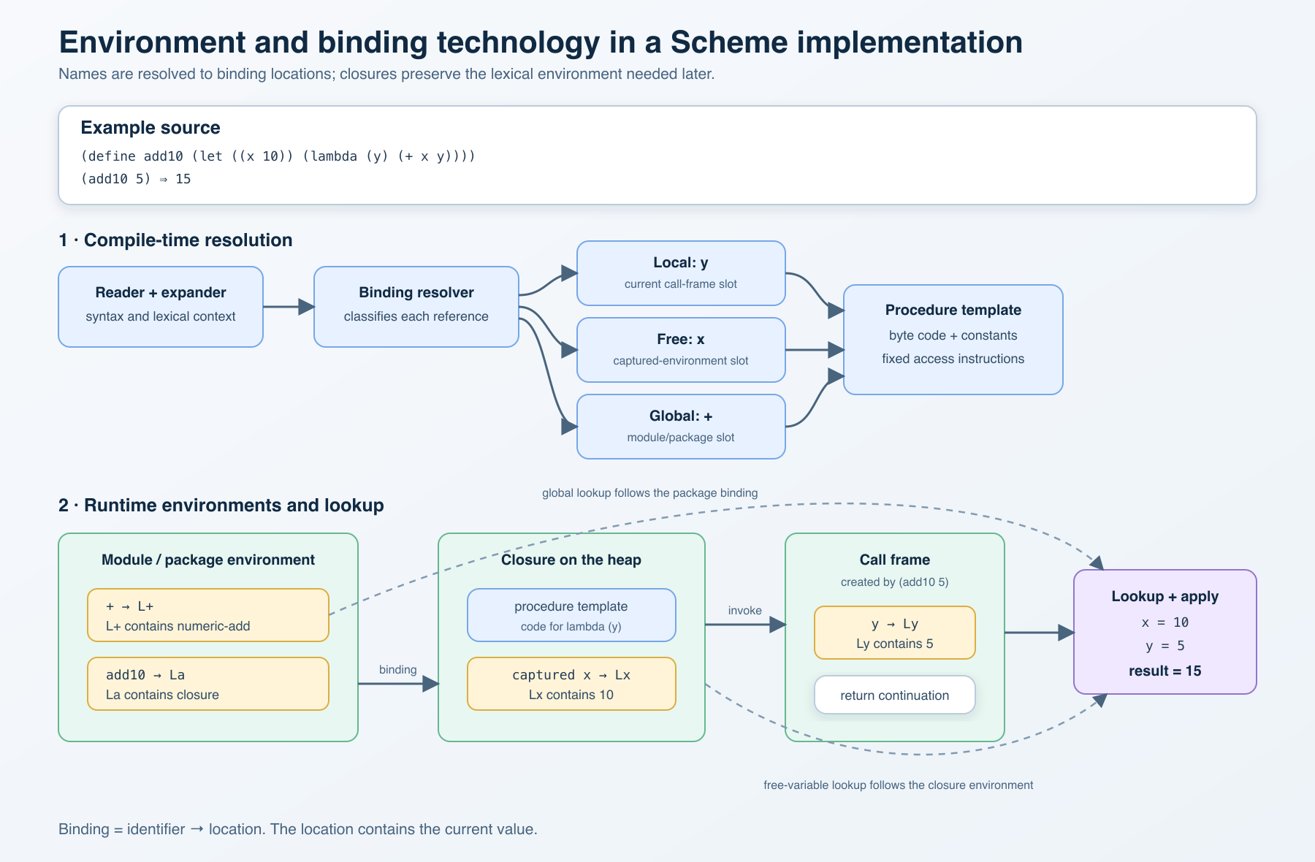This screenshot has height=862, width=1315.
Task: Click the 'Lookup + apply' box
Action: 1165,632
